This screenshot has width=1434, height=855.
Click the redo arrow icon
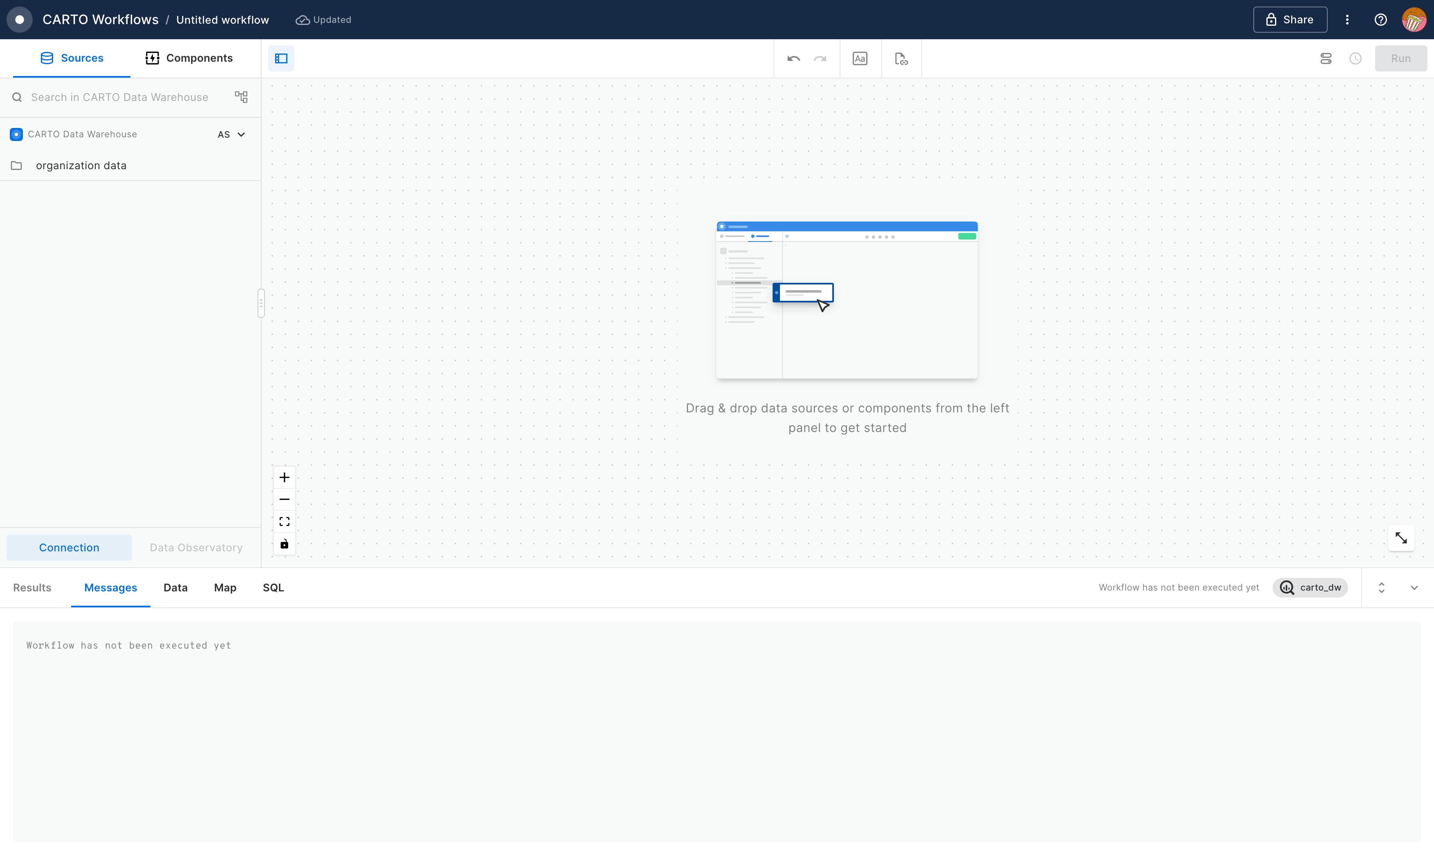(x=820, y=58)
